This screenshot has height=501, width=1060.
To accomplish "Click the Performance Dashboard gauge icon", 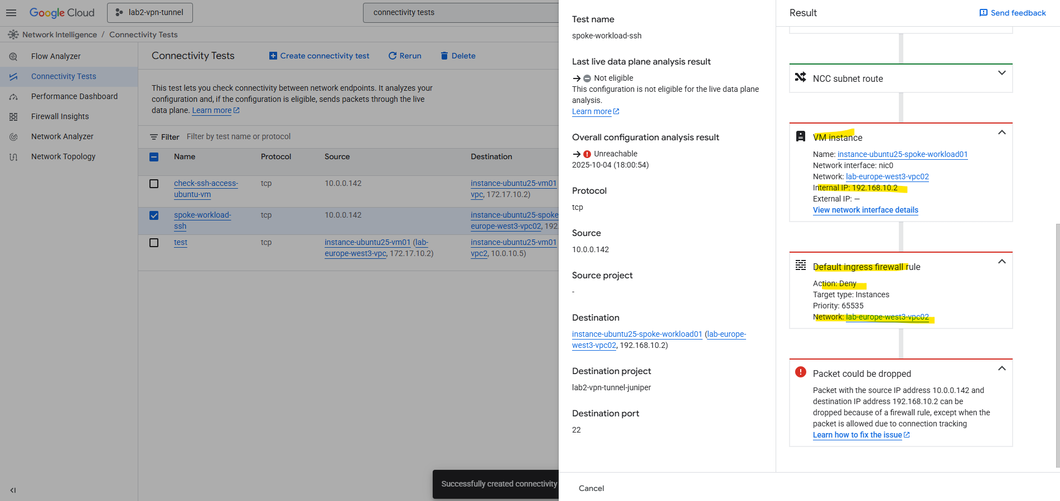I will (13, 96).
